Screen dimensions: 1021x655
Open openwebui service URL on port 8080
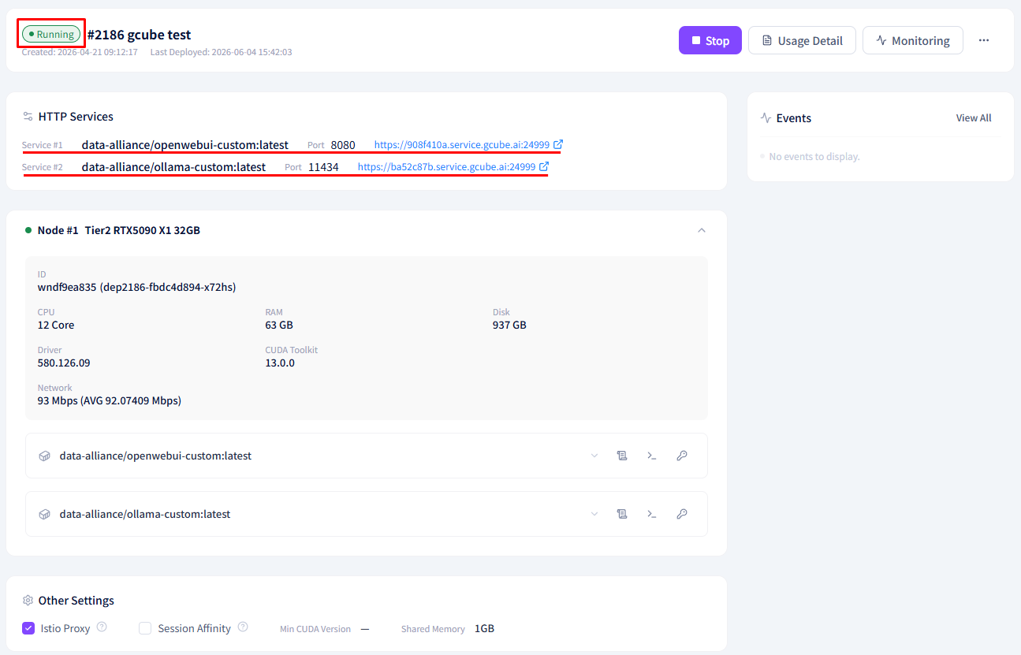point(468,145)
